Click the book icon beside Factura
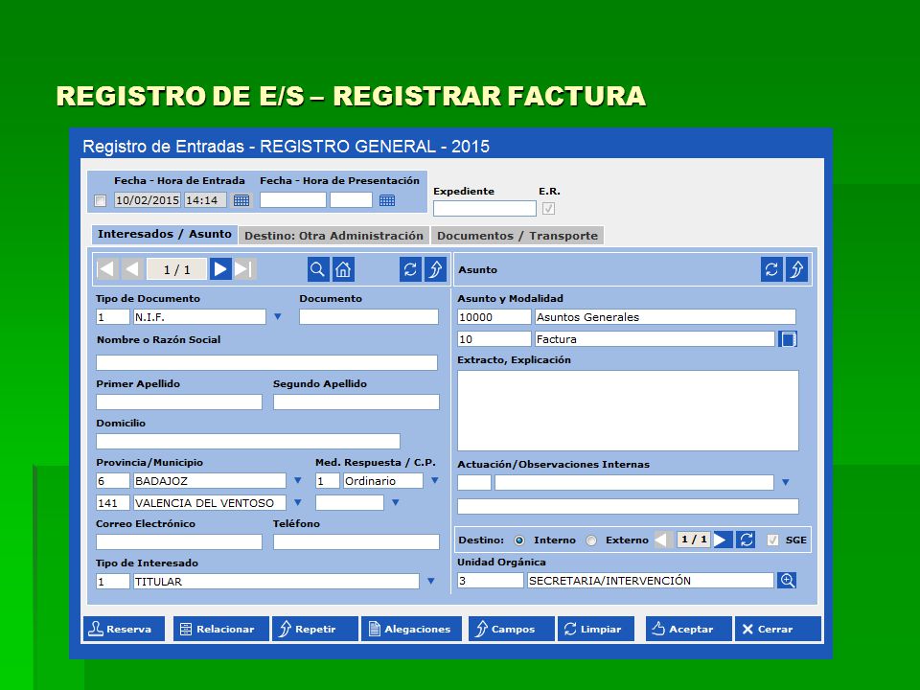The image size is (920, 690). [x=788, y=339]
